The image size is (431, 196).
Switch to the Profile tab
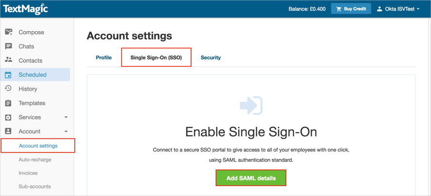click(x=104, y=58)
